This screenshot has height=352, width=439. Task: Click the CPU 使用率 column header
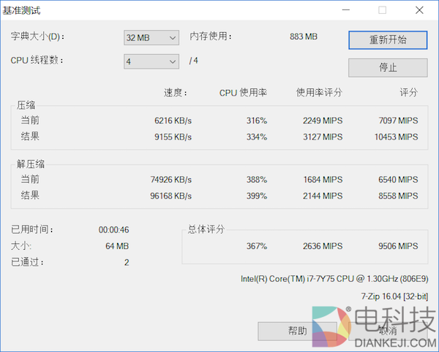tap(243, 93)
